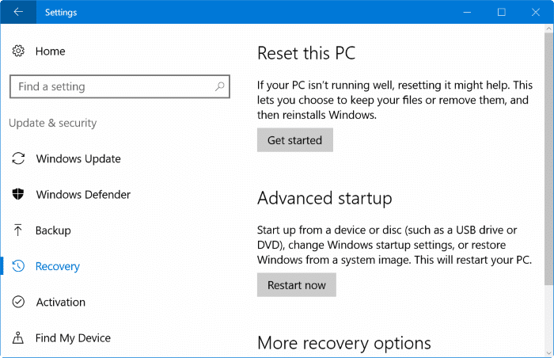The height and width of the screenshot is (358, 554).
Task: Go to Windows Defender section
Action: pyautogui.click(x=83, y=195)
